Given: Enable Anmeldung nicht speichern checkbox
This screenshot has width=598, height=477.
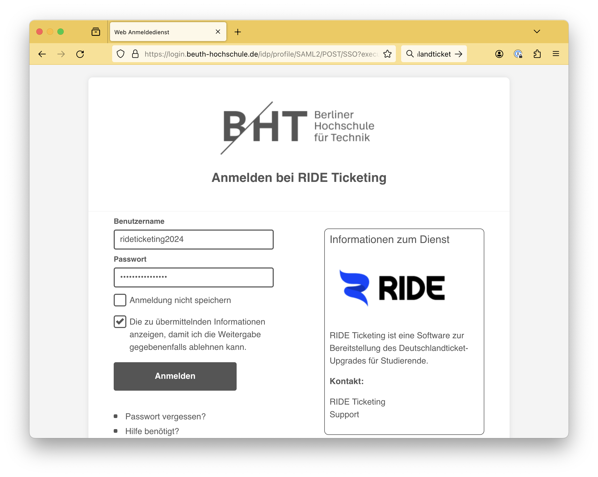Looking at the screenshot, I should point(120,300).
